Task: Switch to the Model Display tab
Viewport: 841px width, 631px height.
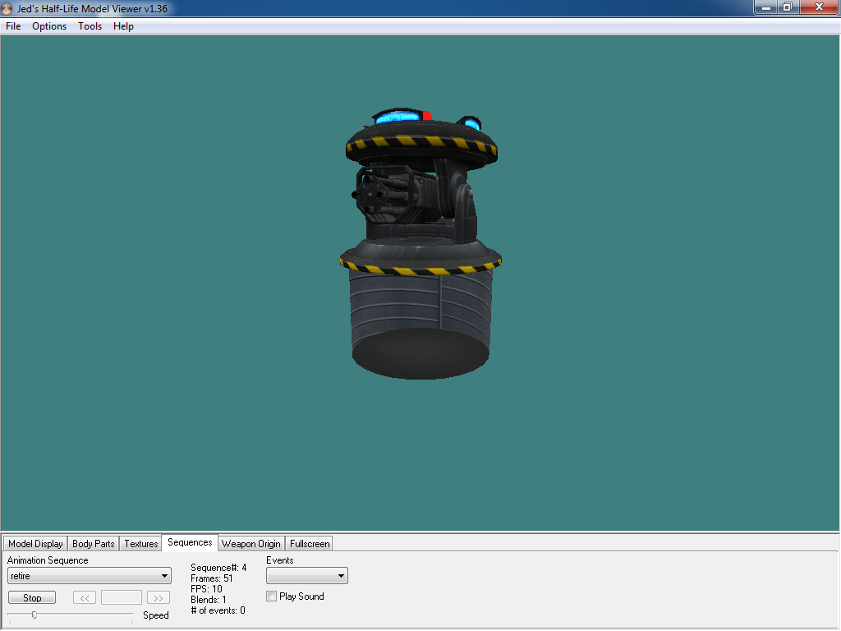Action: [x=35, y=544]
